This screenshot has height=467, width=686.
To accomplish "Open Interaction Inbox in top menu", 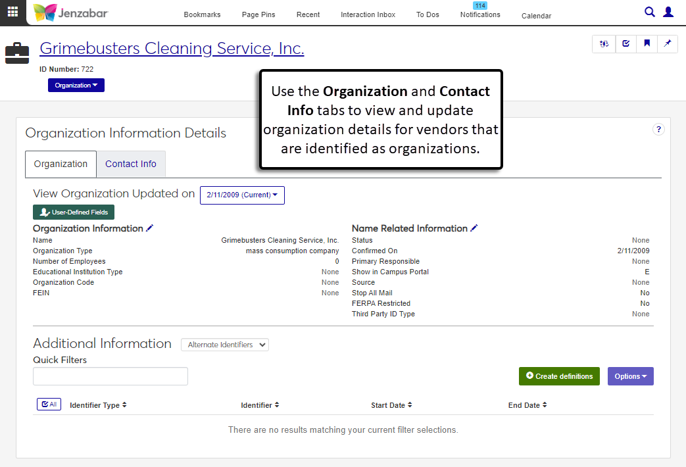I will coord(368,14).
